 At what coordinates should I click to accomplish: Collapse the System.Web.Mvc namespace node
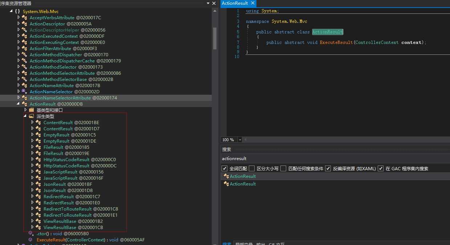click(x=11, y=12)
